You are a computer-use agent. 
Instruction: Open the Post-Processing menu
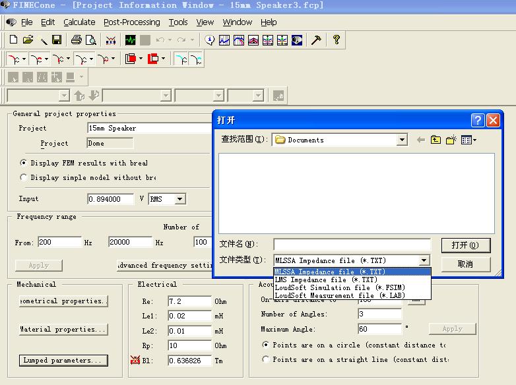point(133,22)
